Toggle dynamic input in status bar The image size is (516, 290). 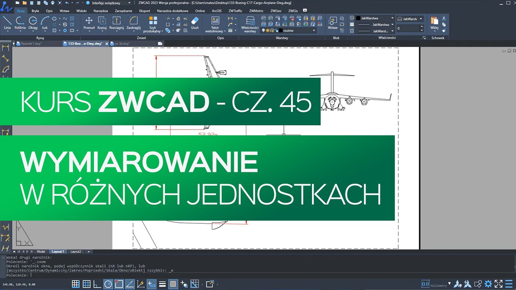tap(152, 284)
